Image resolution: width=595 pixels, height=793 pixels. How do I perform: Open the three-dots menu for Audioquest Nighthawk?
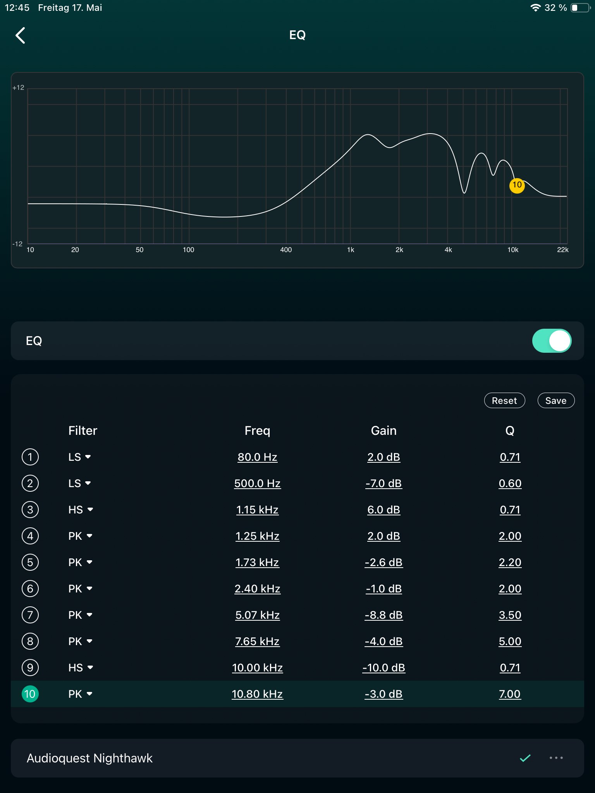coord(556,758)
